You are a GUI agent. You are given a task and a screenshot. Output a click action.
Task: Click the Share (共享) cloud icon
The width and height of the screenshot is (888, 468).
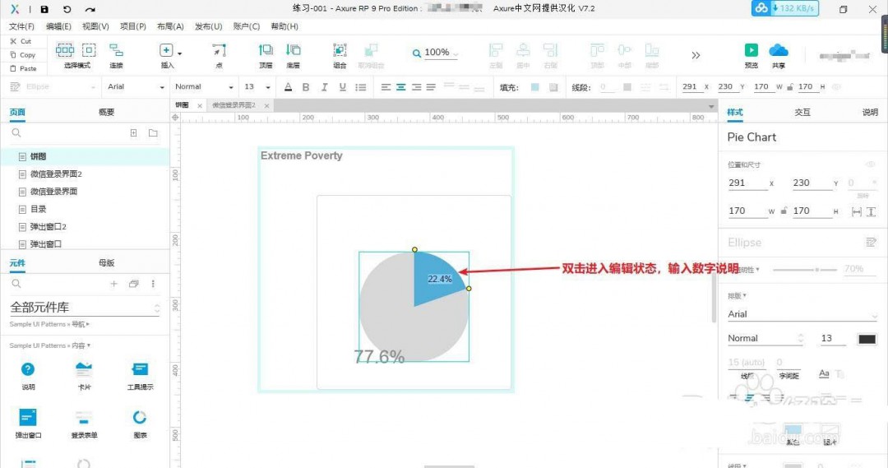coord(778,51)
